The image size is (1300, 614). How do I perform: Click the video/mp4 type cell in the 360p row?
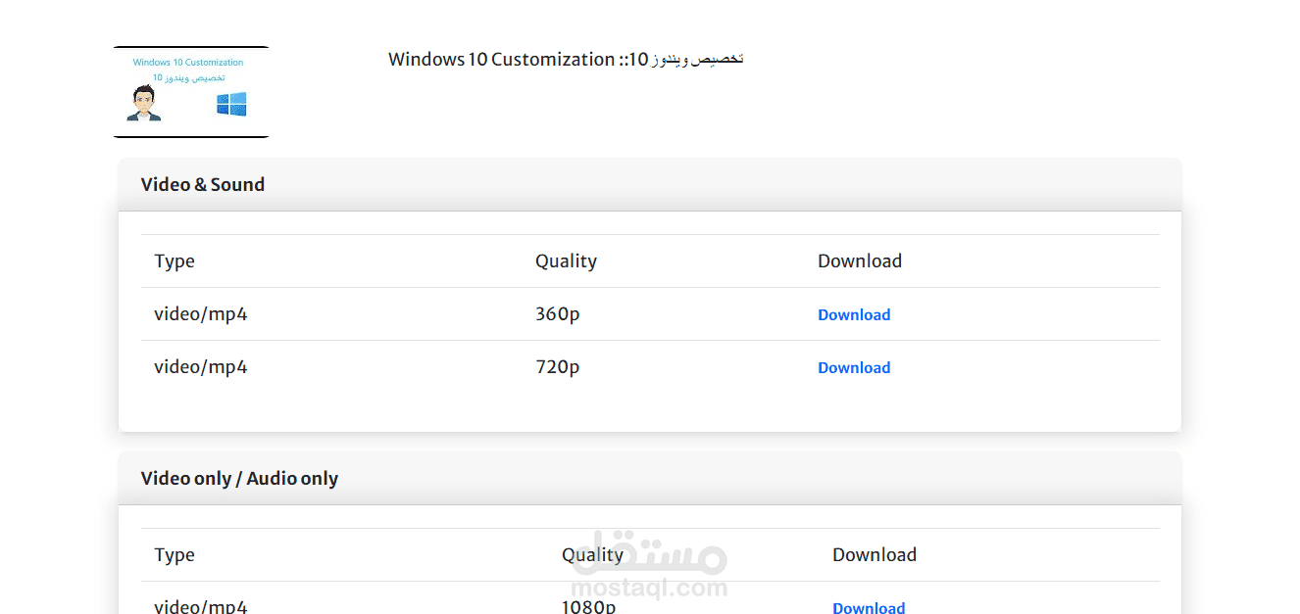pos(201,314)
